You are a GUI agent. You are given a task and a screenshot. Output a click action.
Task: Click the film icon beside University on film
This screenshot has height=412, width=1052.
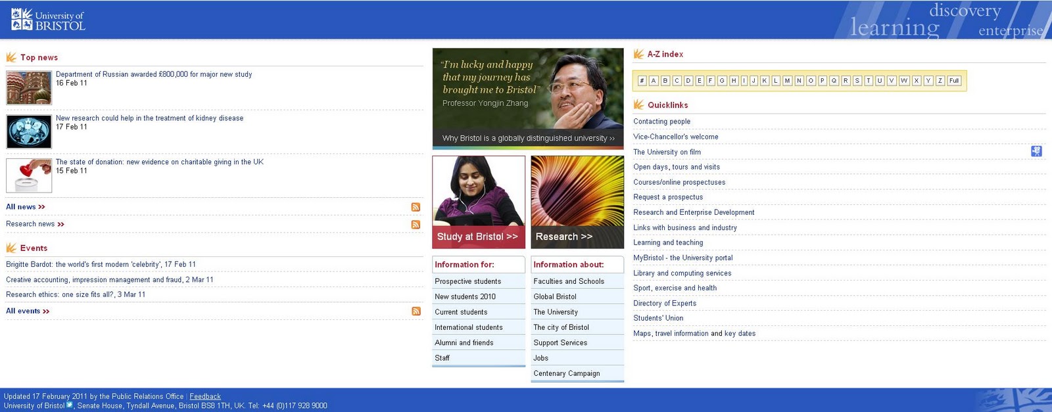coord(1036,152)
